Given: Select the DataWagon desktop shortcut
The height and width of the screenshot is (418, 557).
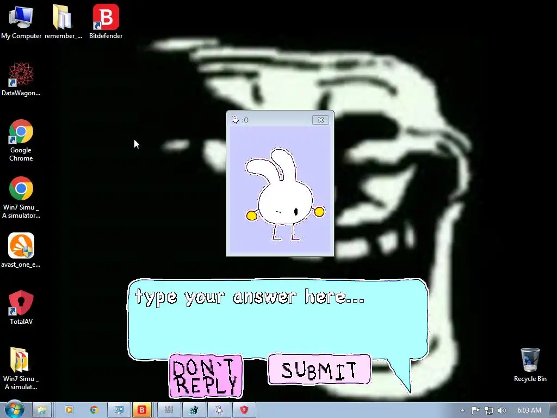Looking at the screenshot, I should 21,79.
